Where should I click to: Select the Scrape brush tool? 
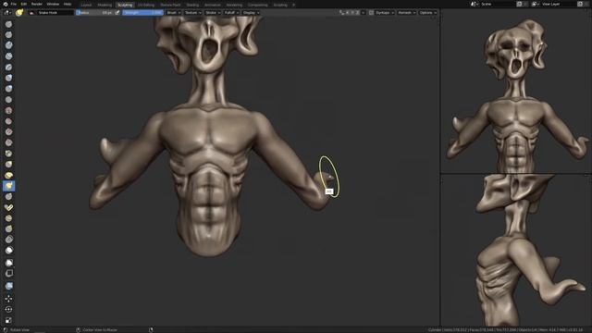point(8,142)
